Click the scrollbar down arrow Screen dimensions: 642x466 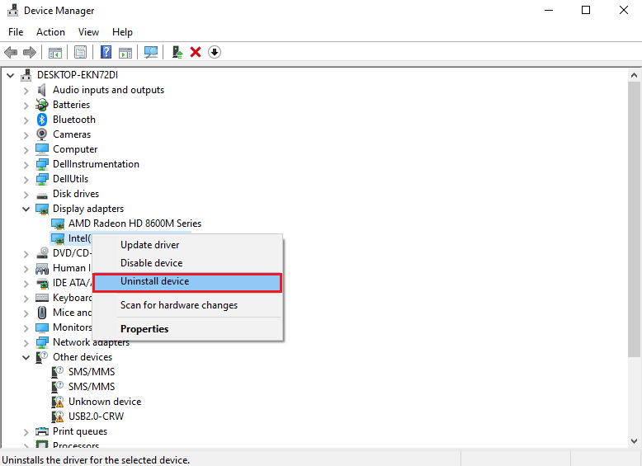click(635, 441)
